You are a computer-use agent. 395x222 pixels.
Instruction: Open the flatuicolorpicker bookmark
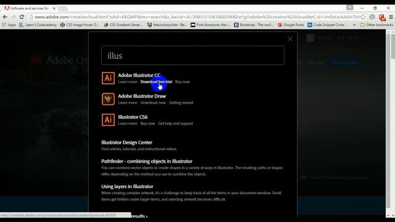coord(167,25)
